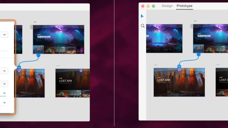
Task: Click the blue wire start tab under right window's Dimension artboard
Action: coord(198,54)
